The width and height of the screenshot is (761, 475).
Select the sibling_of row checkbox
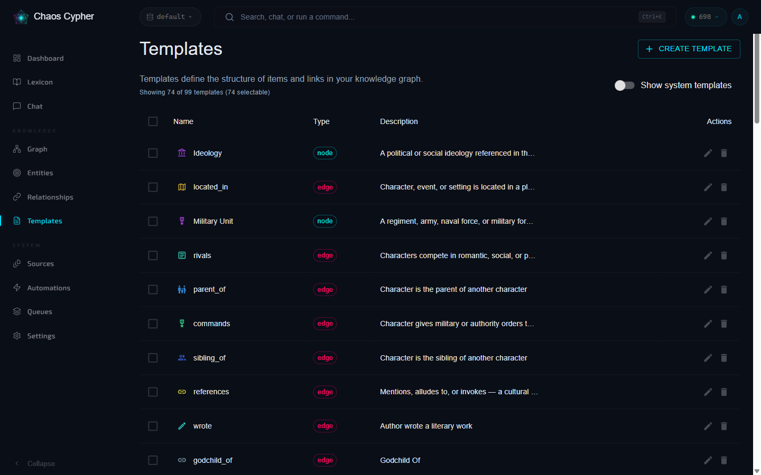(153, 358)
